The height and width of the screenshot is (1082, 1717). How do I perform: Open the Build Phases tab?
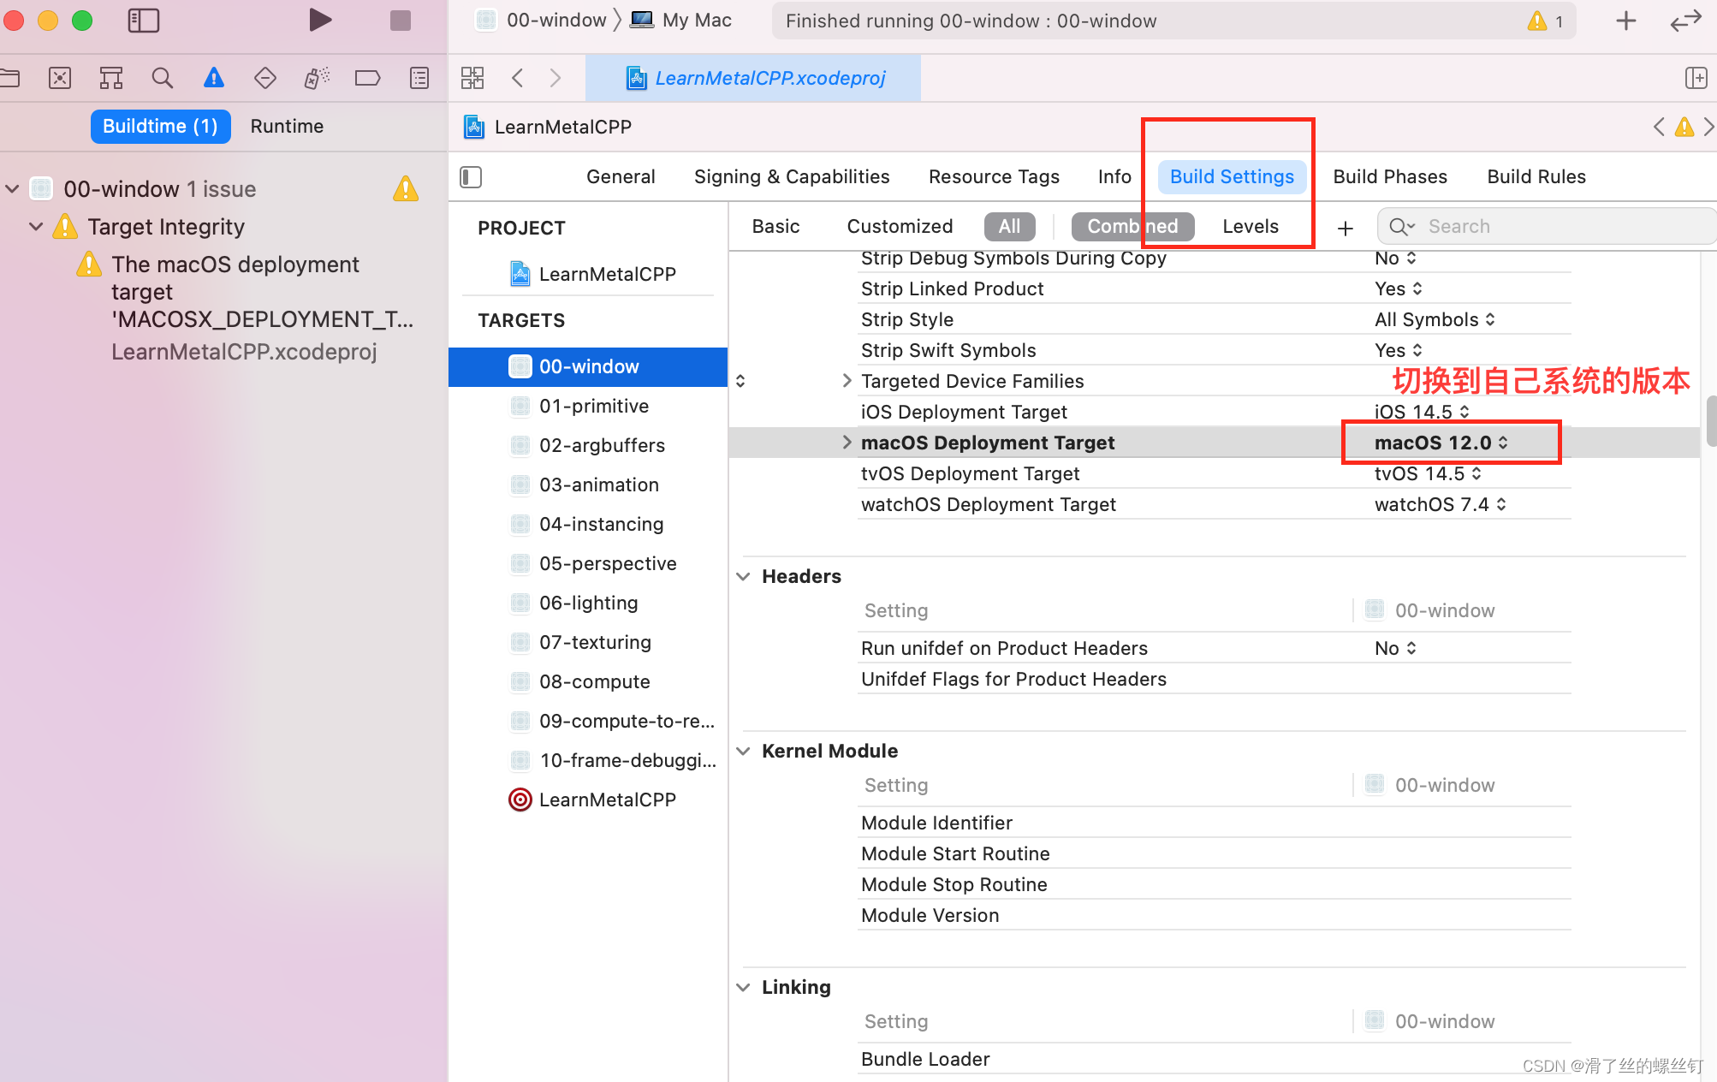tap(1390, 176)
